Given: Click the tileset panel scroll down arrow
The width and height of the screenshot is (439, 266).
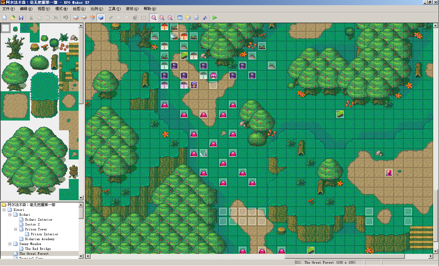Looking at the screenshot, I should [81, 198].
